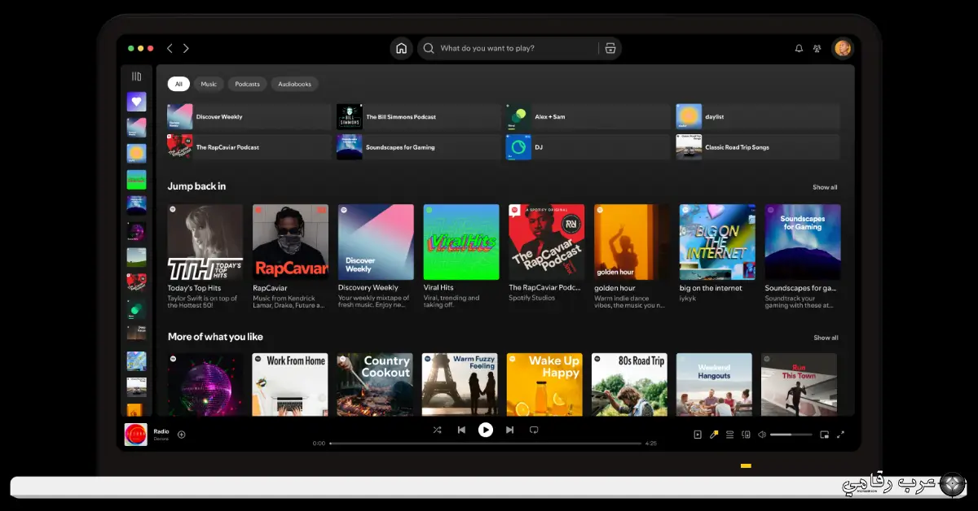
Task: Open the Run This Town cover
Action: [799, 384]
